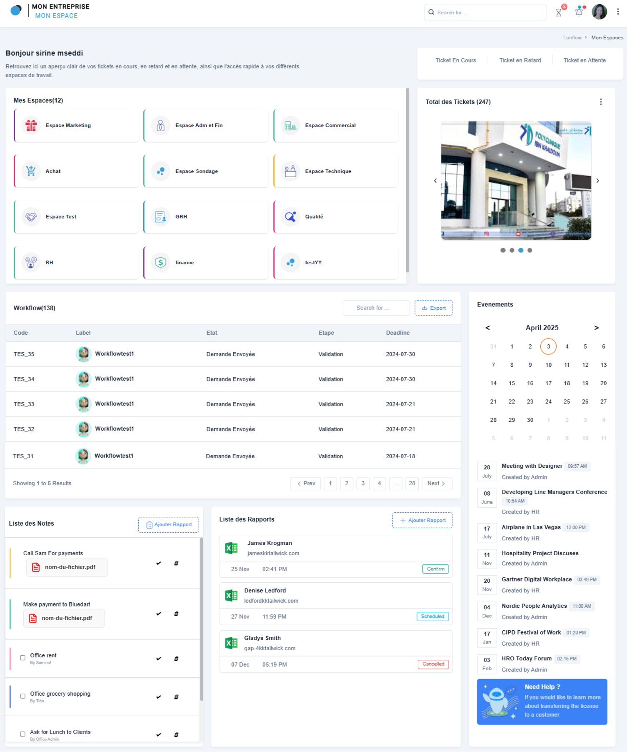Viewport: 627px width, 752px height.
Task: Export the workflow list
Action: [433, 308]
